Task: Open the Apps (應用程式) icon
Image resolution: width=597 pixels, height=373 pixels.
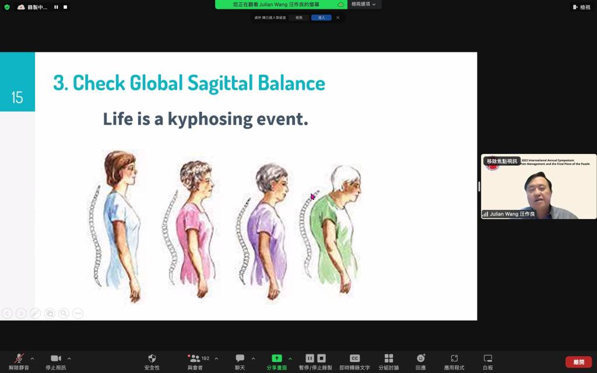Action: (x=454, y=358)
